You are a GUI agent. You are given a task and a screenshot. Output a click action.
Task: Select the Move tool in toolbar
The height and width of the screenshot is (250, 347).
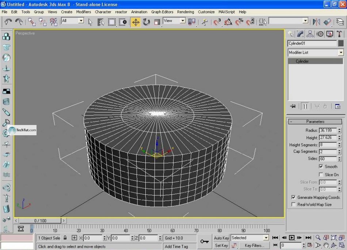136,22
